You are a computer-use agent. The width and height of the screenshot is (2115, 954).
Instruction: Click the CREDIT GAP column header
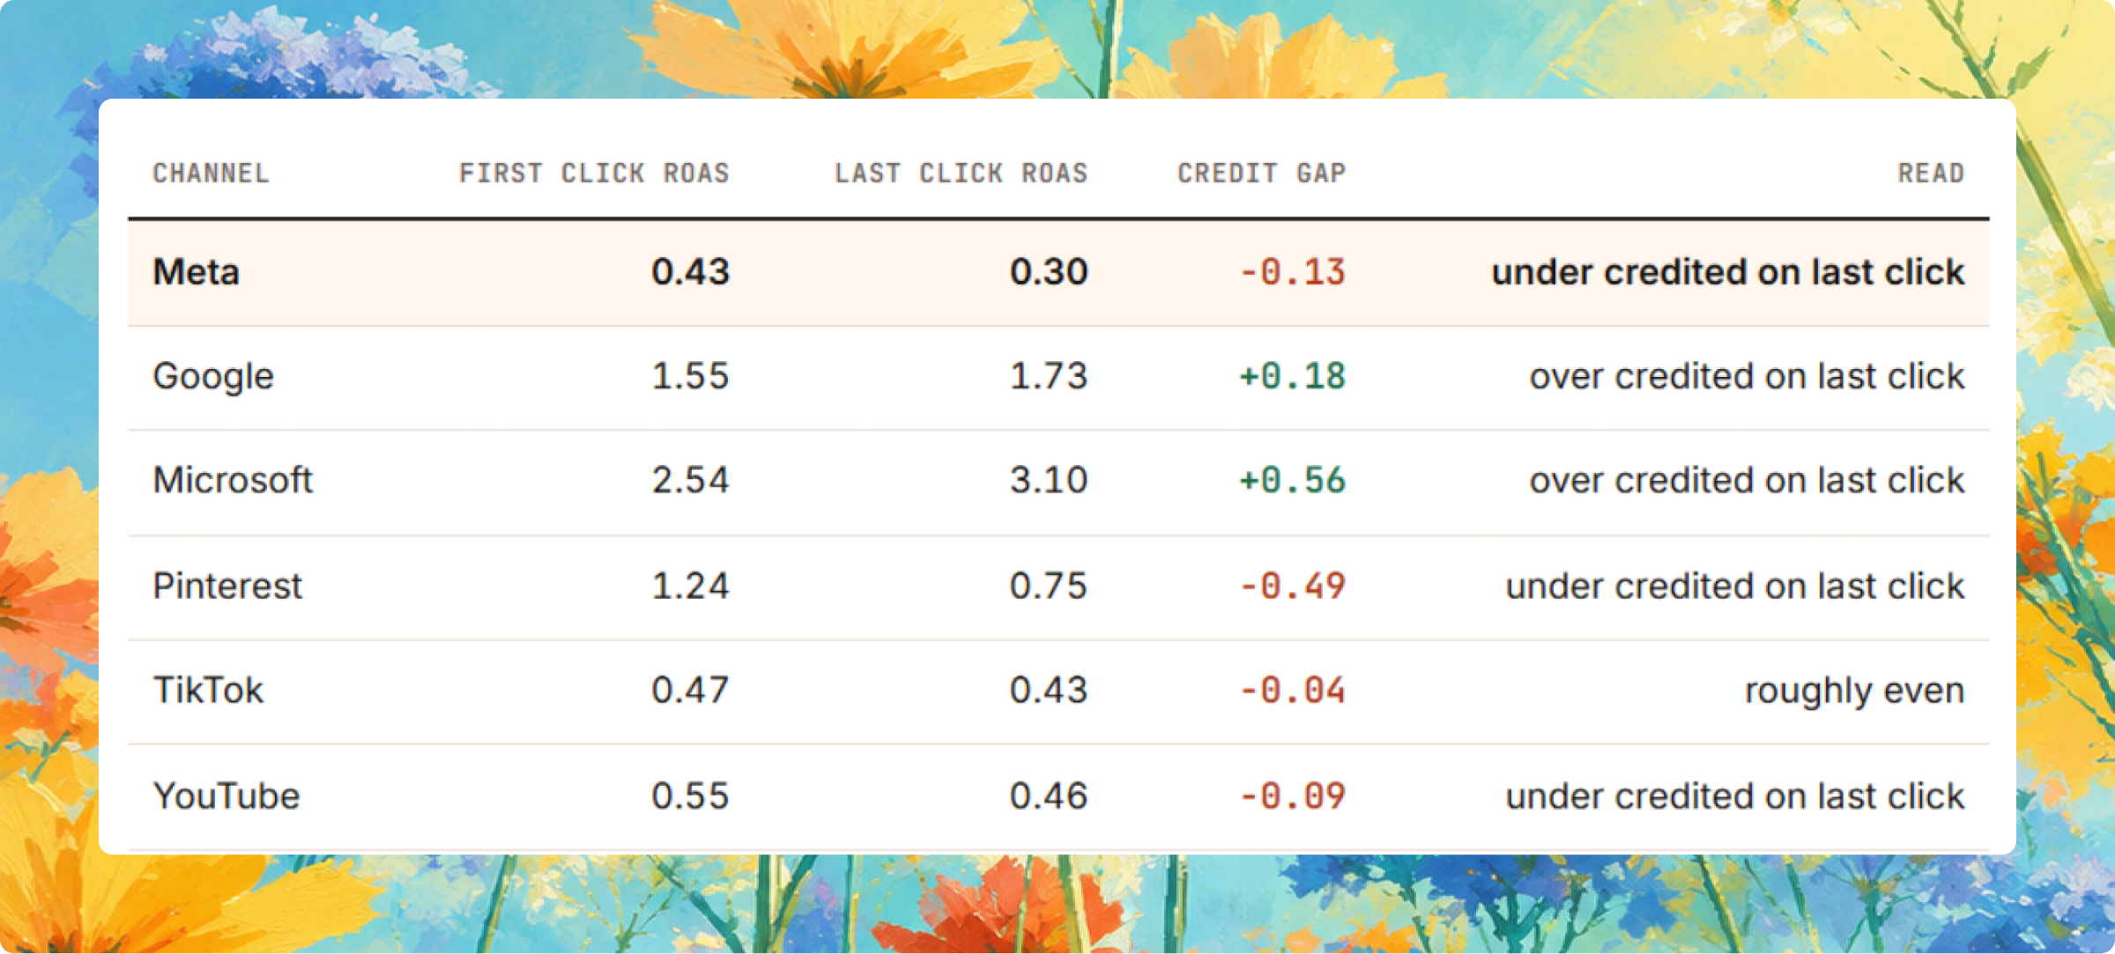click(x=1262, y=174)
